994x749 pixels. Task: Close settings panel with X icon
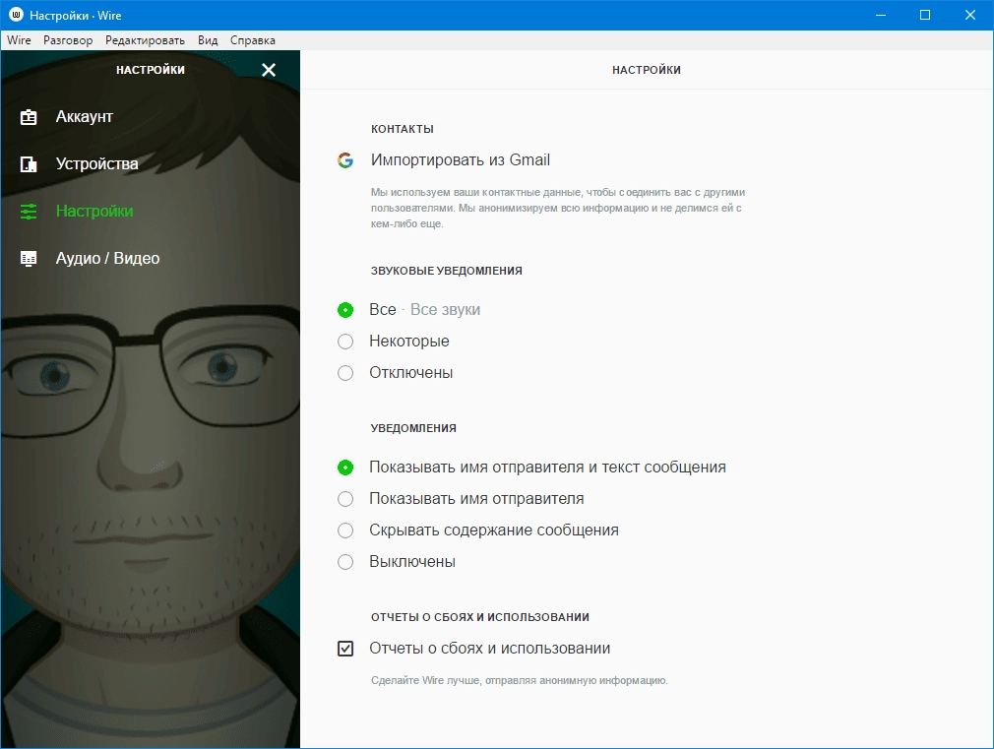[x=269, y=70]
